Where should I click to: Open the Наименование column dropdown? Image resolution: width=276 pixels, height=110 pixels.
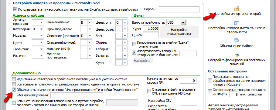point(90,22)
